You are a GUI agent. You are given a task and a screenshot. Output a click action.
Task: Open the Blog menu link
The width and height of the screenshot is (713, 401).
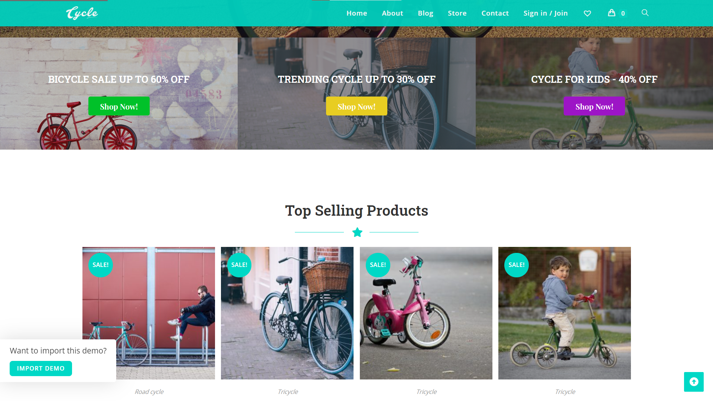point(426,13)
